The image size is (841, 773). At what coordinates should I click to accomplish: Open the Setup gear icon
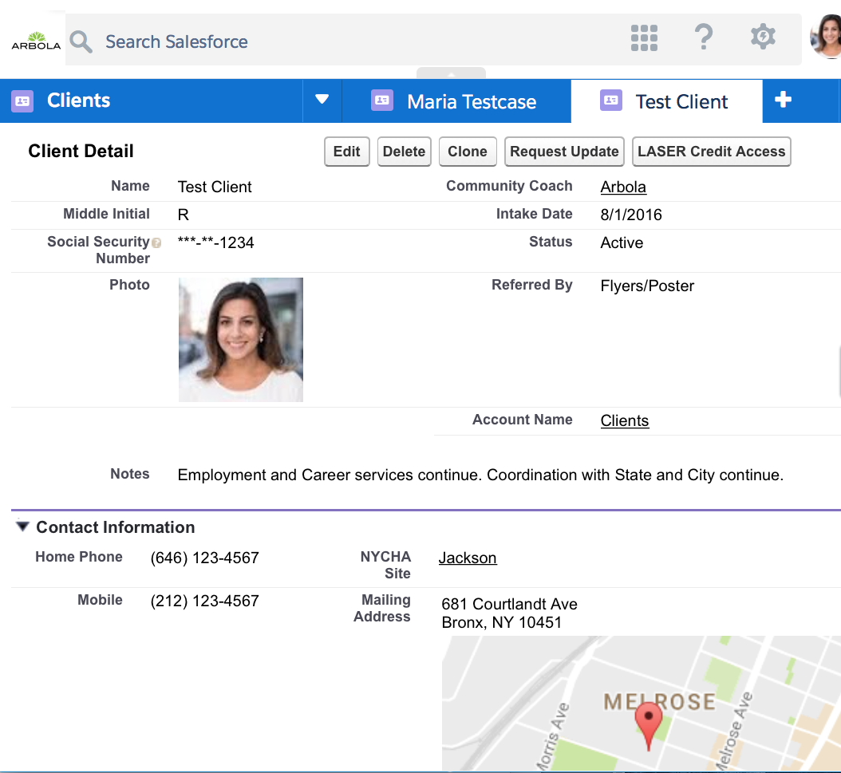(x=763, y=37)
